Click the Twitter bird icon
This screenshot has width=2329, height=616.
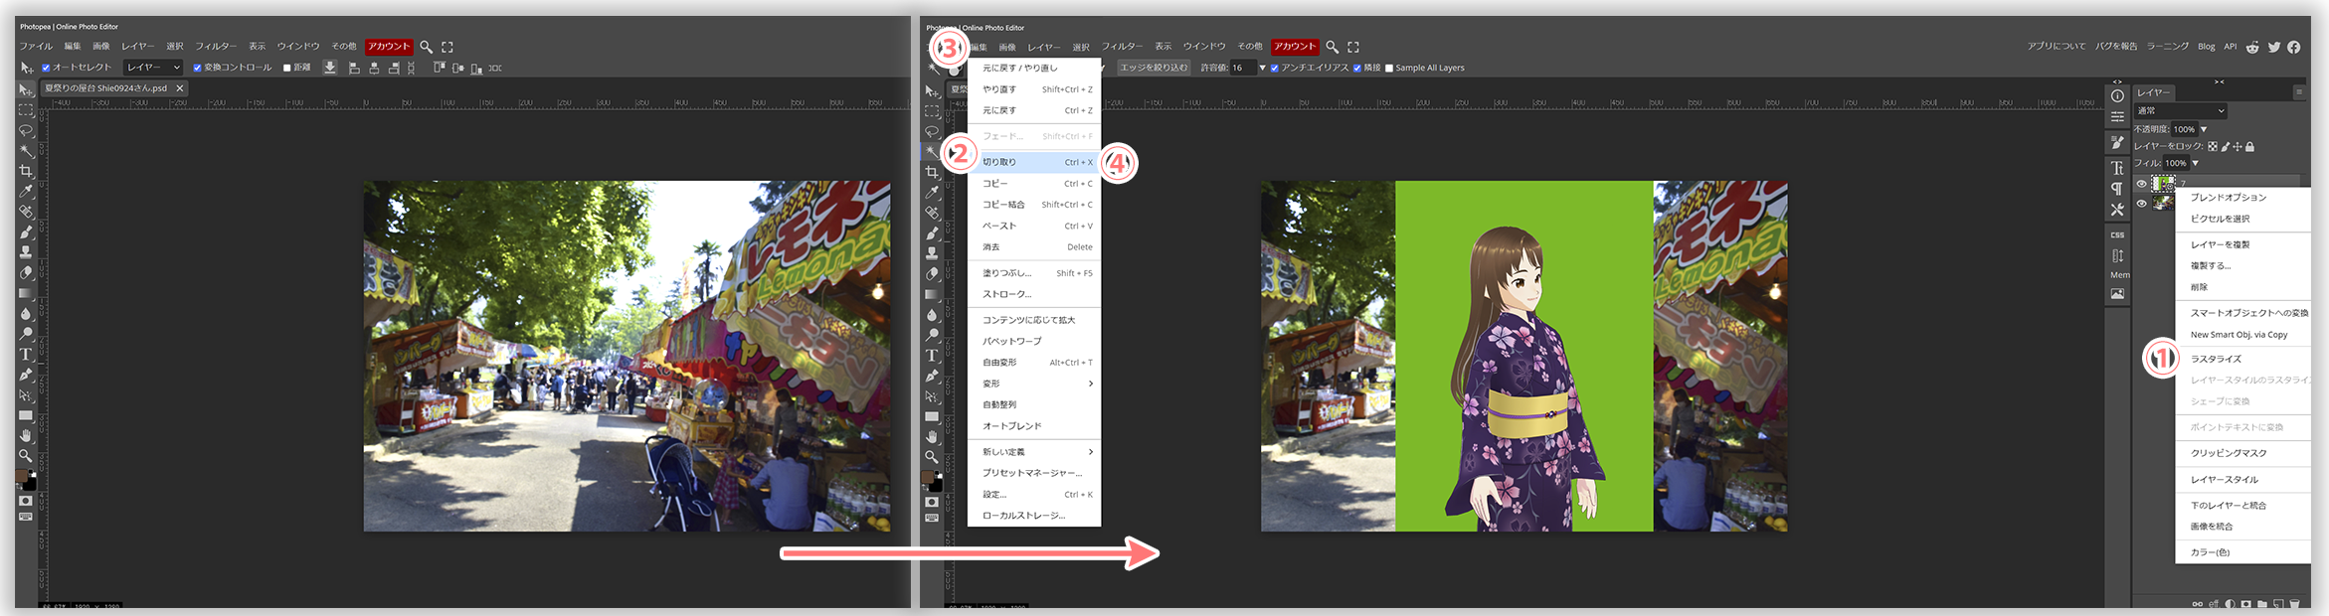click(2273, 47)
